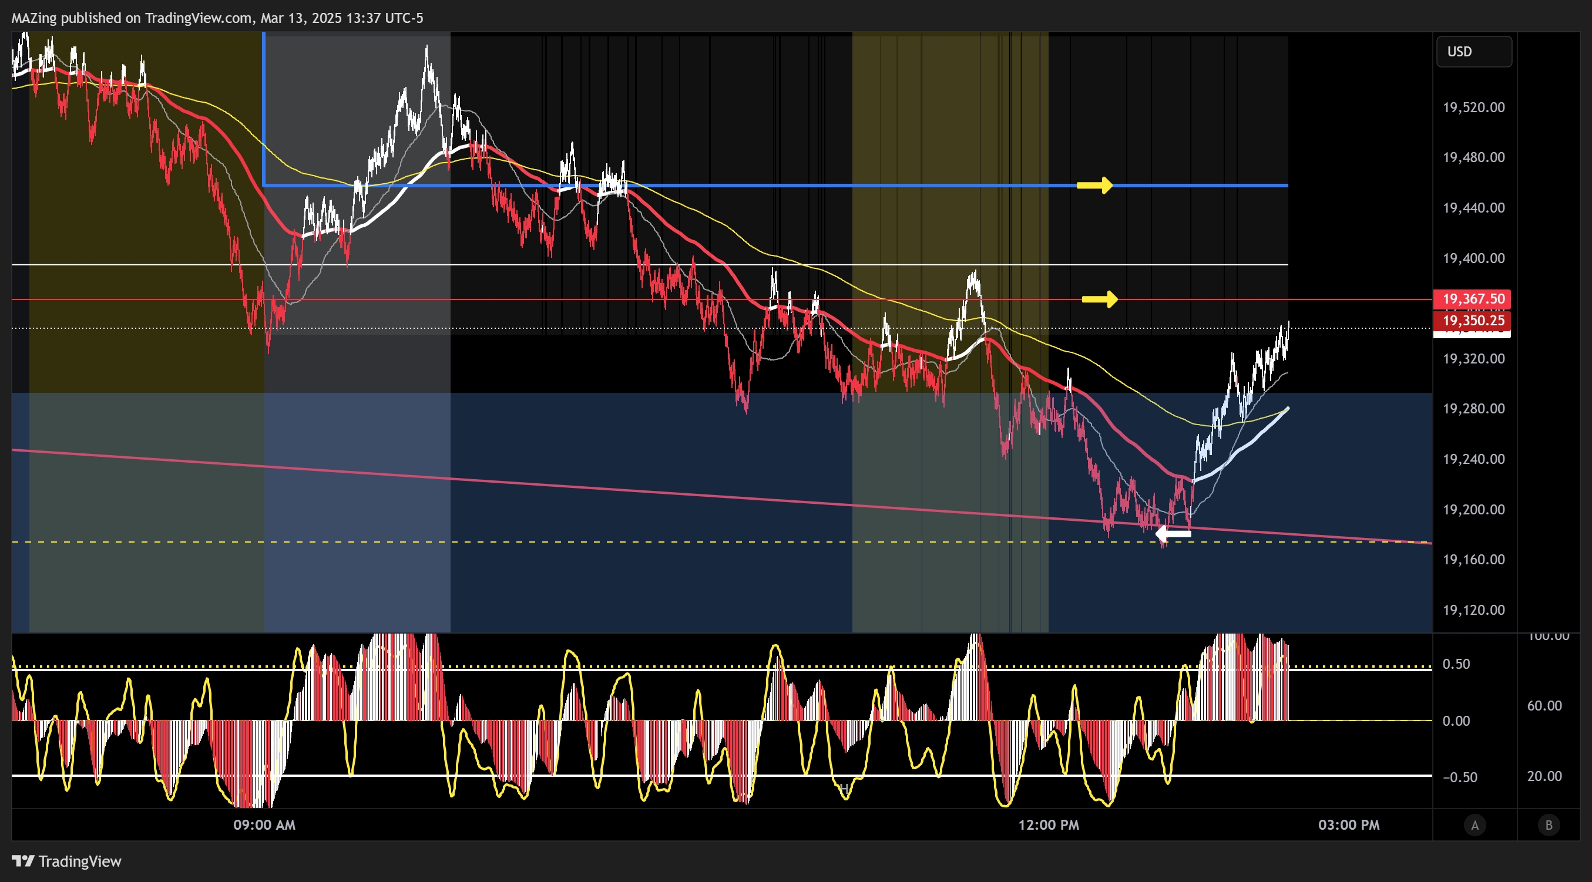
Task: Click the 09:00 AM time axis label
Action: pyautogui.click(x=264, y=825)
